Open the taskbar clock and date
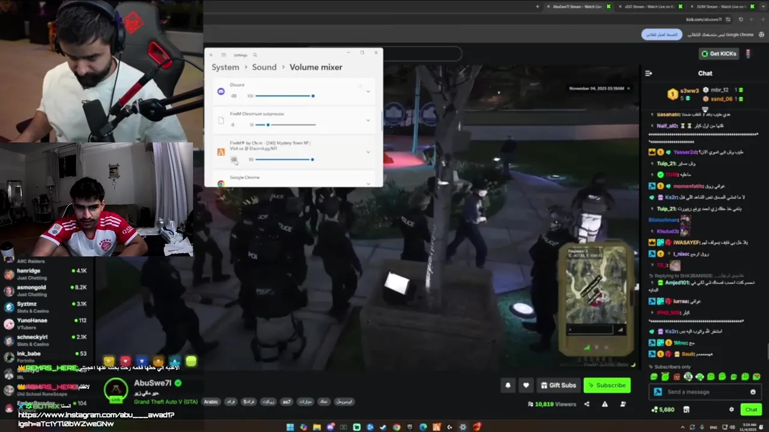Viewport: 769px width, 432px height. [x=747, y=427]
